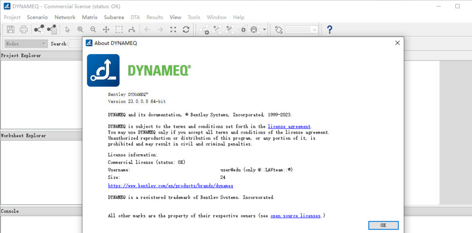Click the 'Commercial license (status: OK)' line in dialog
This screenshot has width=472, height=233.
click(x=146, y=162)
